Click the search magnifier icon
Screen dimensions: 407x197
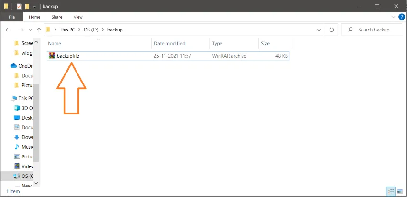pyautogui.click(x=350, y=30)
